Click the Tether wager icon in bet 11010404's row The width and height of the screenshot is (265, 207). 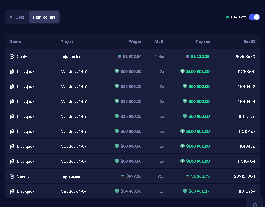(x=117, y=161)
